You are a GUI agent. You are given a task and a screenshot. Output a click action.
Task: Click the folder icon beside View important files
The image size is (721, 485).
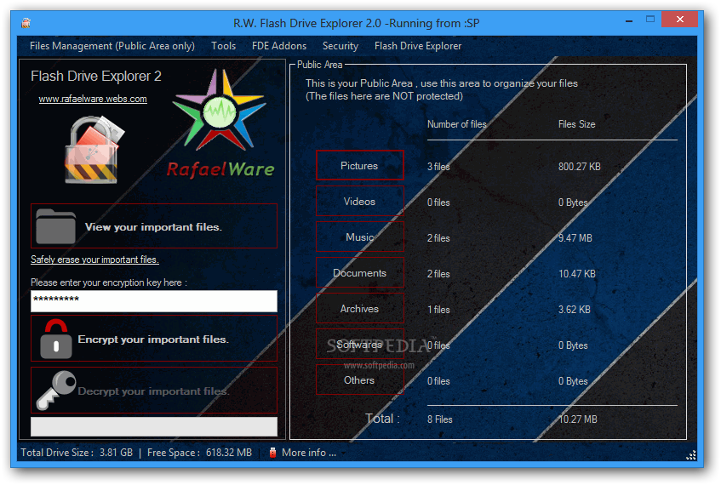(55, 226)
